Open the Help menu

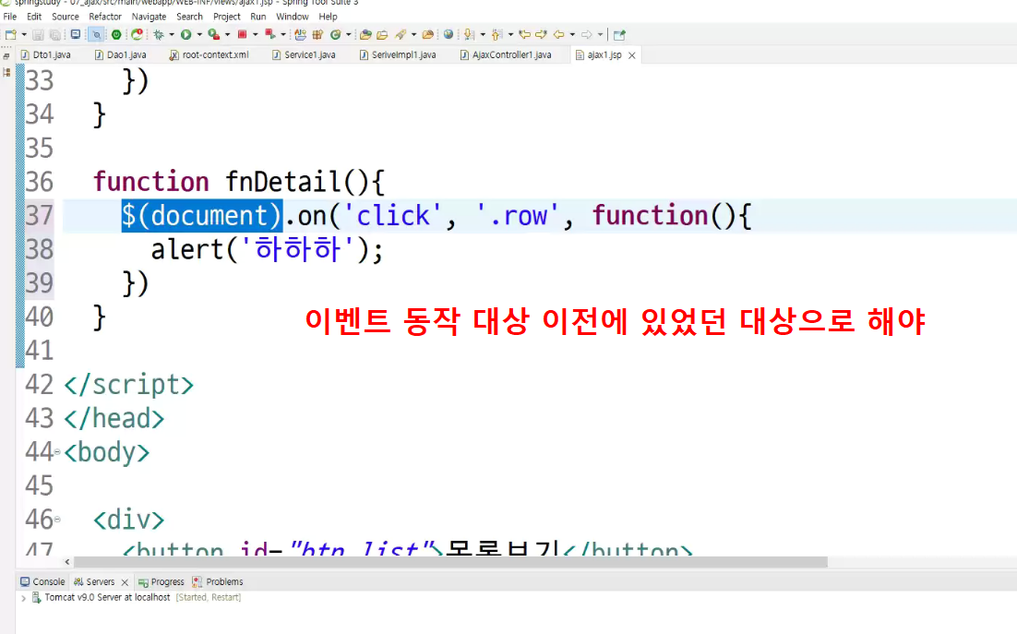click(x=328, y=17)
